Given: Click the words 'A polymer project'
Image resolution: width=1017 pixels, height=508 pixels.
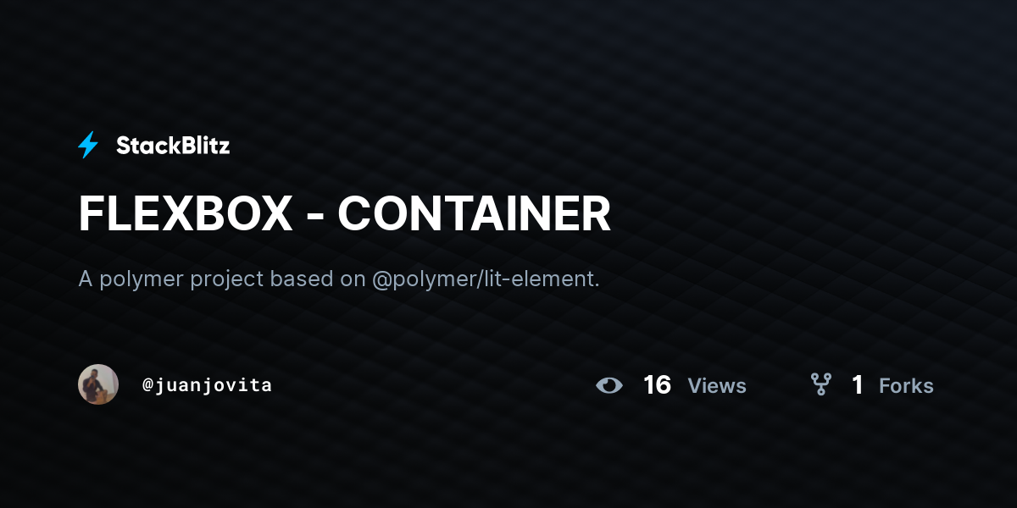Looking at the screenshot, I should (x=171, y=279).
